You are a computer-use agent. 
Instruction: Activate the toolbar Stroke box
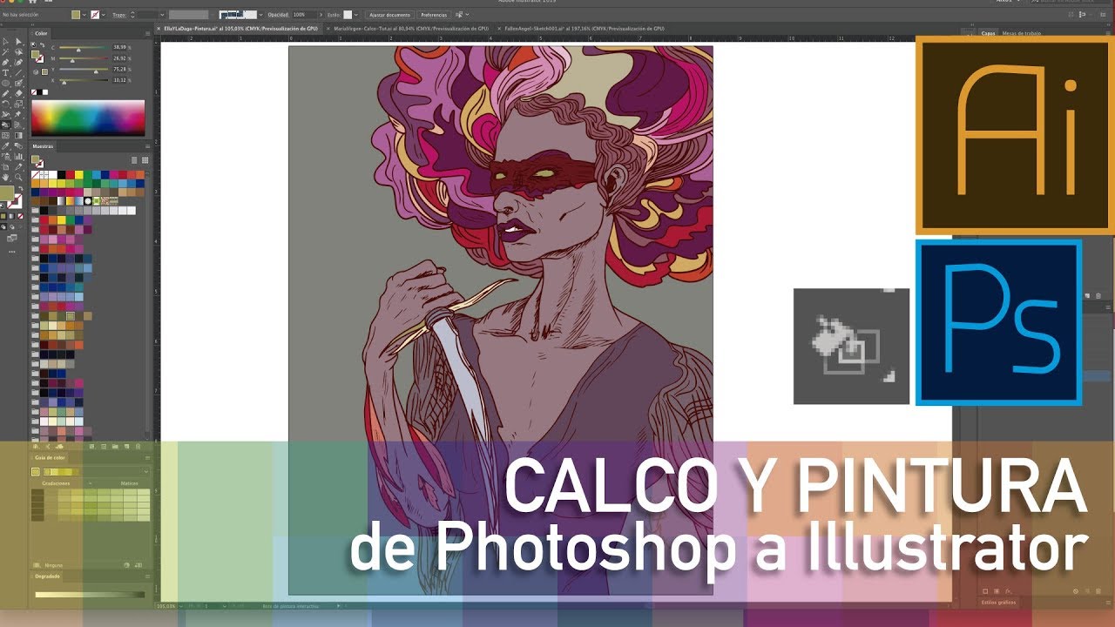click(16, 202)
